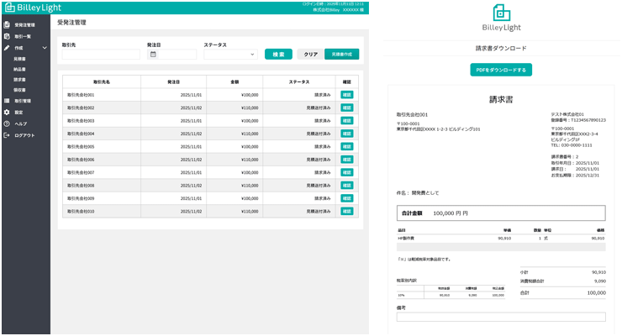
Task: Open the 発注日 calendar date picker
Action: [153, 55]
